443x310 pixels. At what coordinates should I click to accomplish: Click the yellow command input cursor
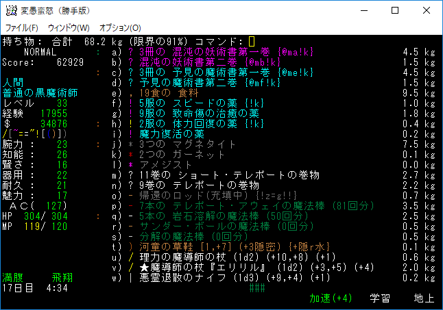(252, 42)
